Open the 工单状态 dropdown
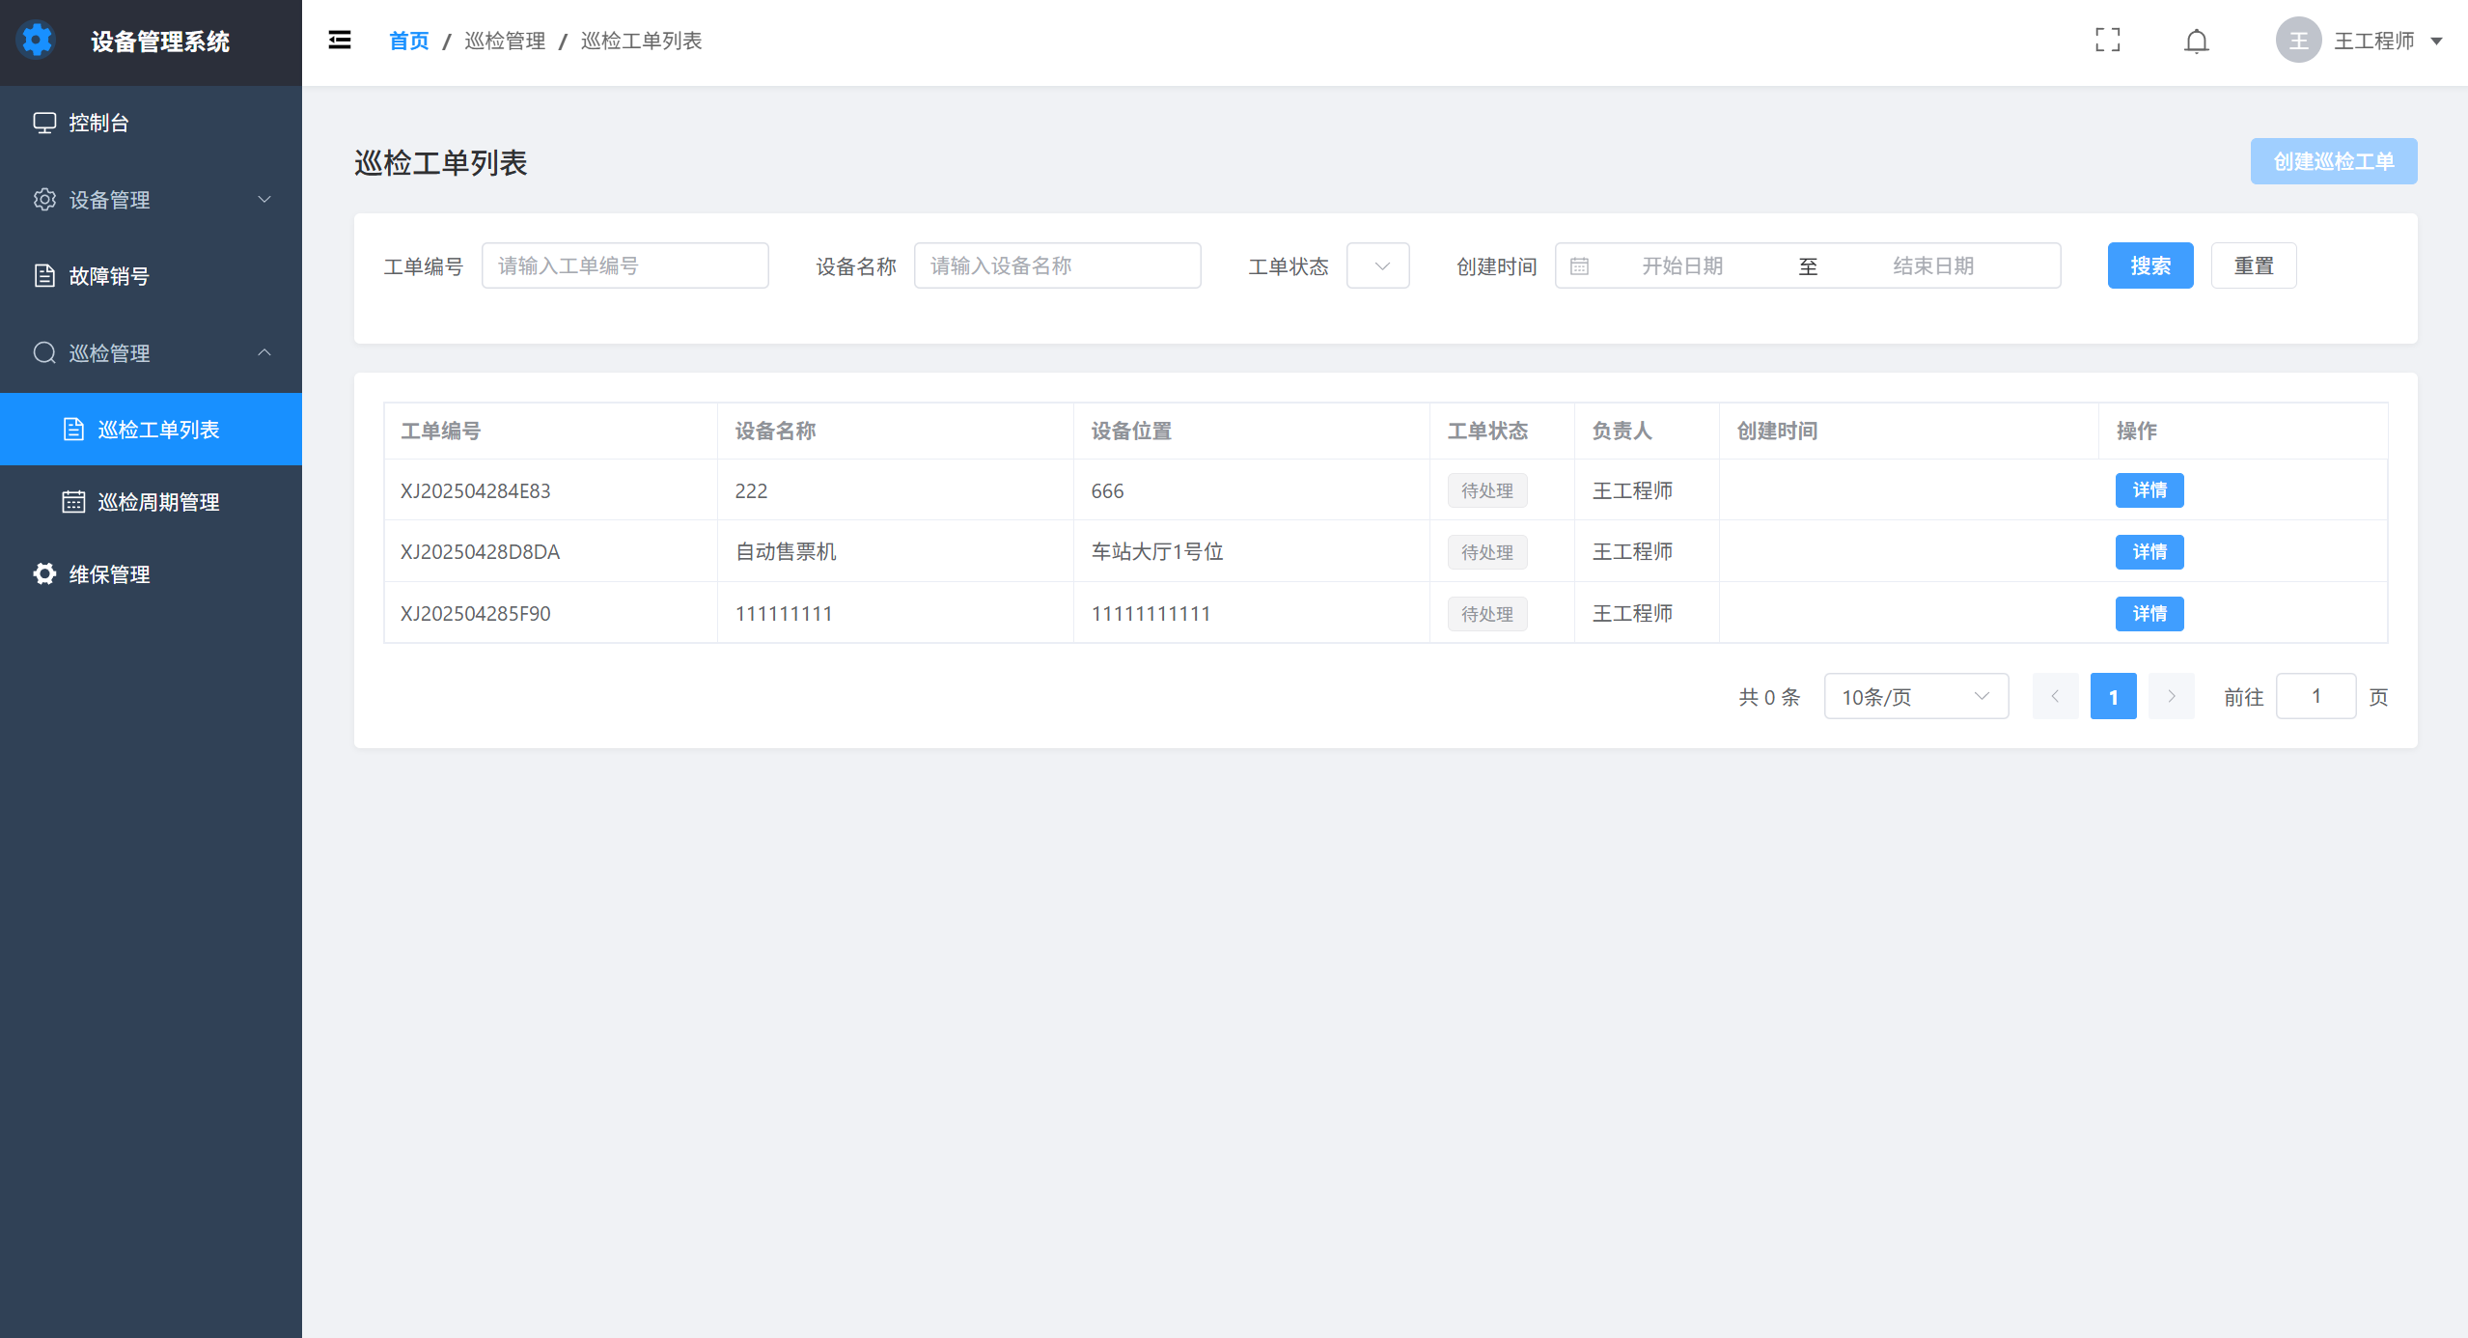 click(1377, 266)
